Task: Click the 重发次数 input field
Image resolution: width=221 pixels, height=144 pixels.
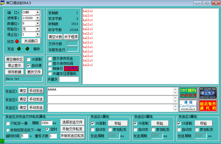Action: tap(53, 136)
